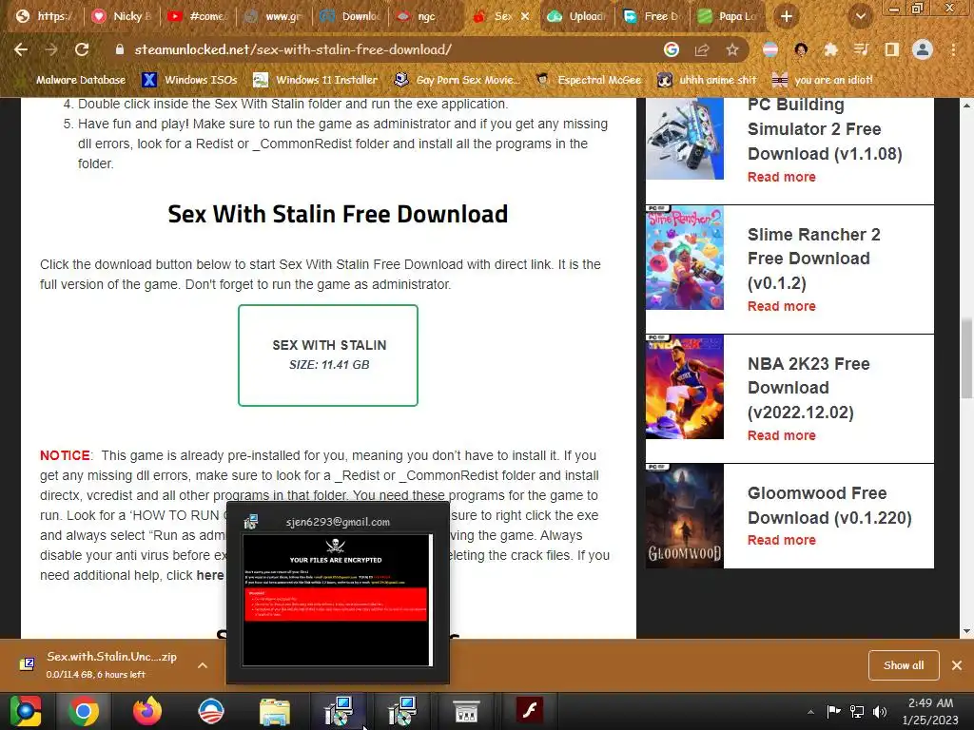Screen dimensions: 974x730
Task: Expand the download item options chevron
Action: click(203, 665)
